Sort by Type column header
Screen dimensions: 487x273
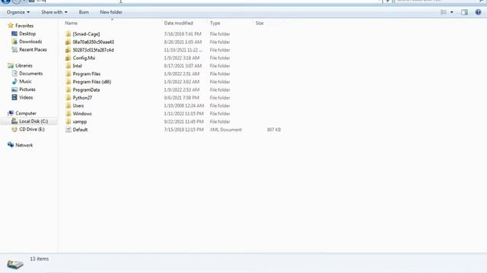[x=215, y=24]
